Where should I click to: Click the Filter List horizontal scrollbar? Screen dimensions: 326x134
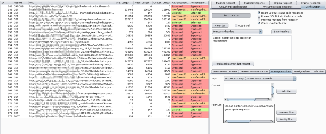pos(249,121)
